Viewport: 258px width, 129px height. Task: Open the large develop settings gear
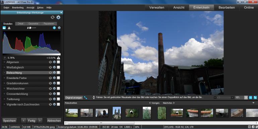click(58, 17)
